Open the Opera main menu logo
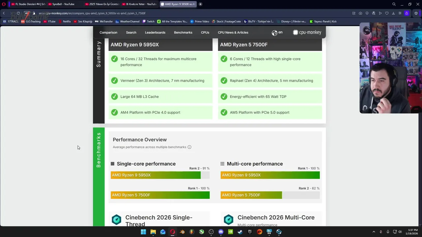Screen dimensions: 422x237 tap(3, 4)
